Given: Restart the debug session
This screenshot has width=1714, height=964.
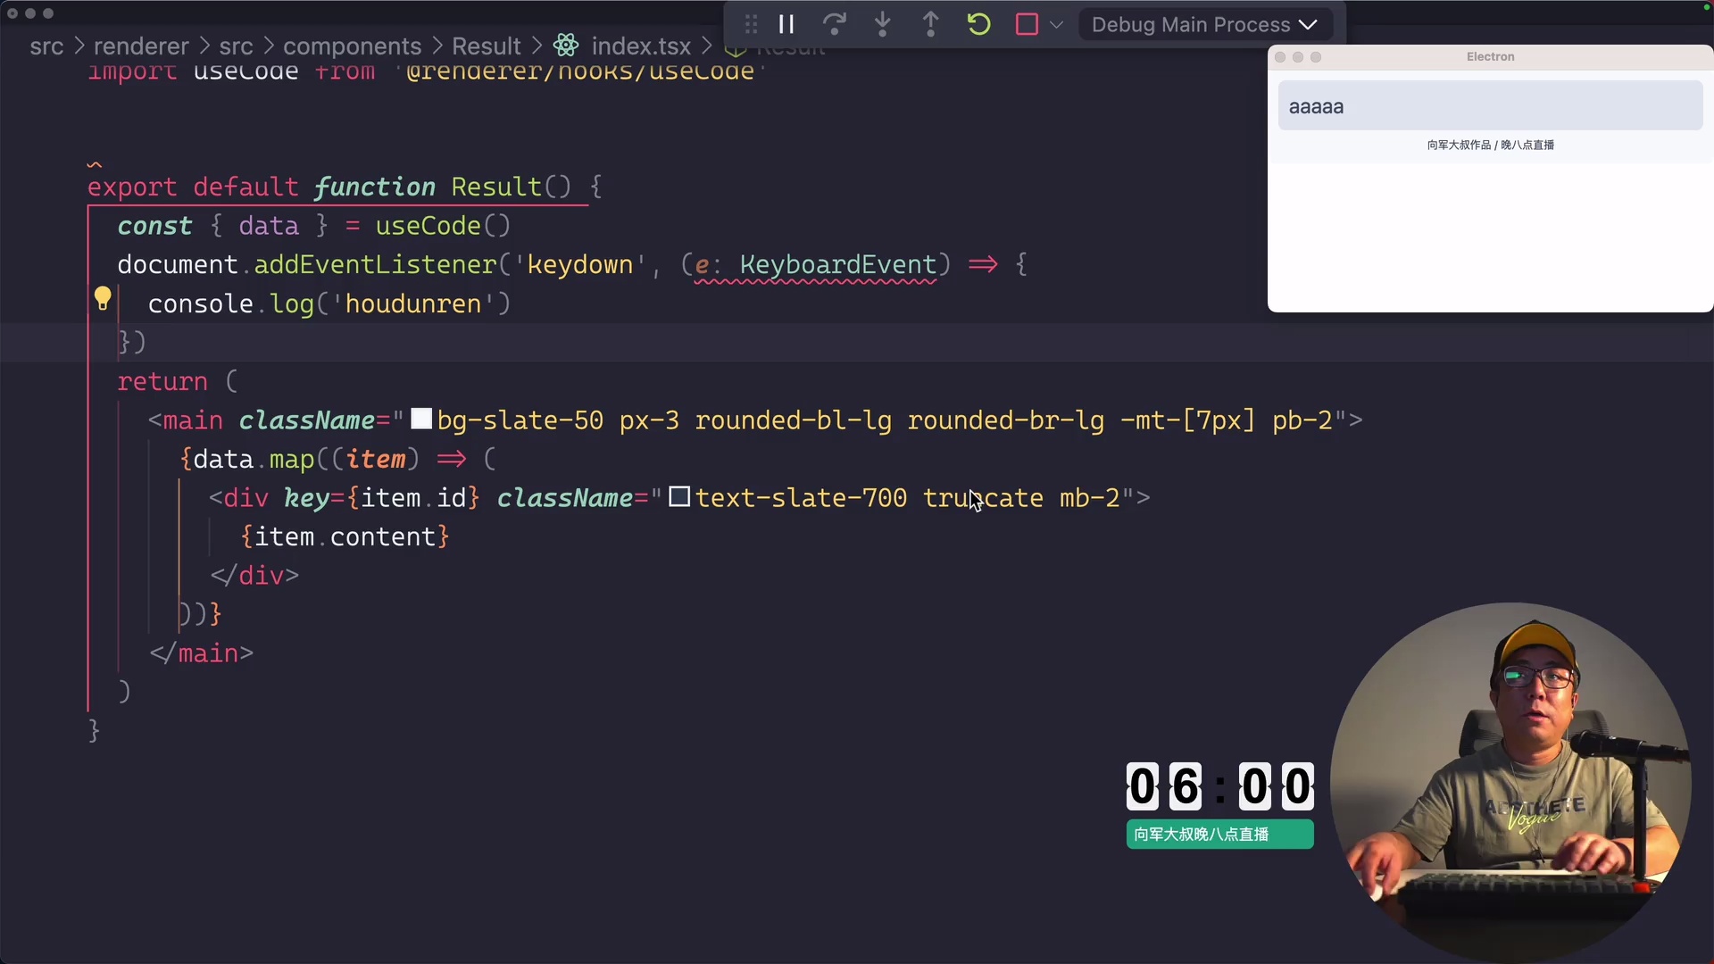Looking at the screenshot, I should pos(978,24).
